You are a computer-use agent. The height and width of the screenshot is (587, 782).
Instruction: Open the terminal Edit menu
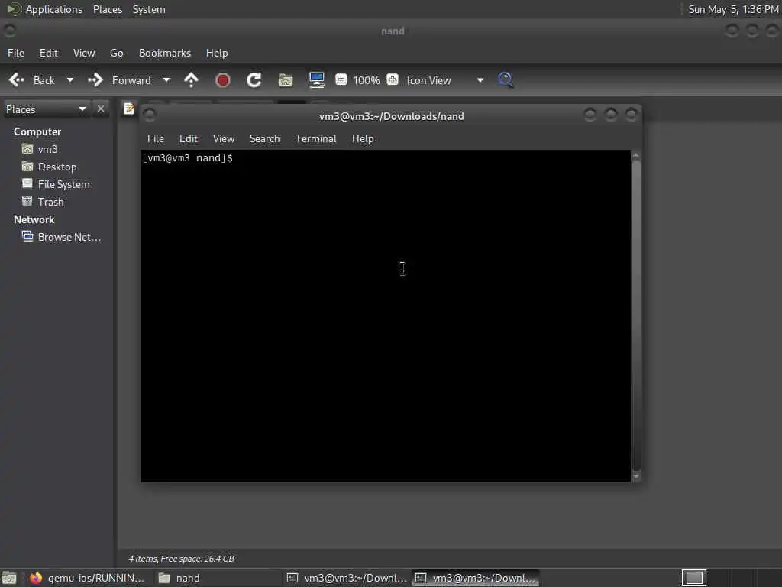[x=189, y=139]
